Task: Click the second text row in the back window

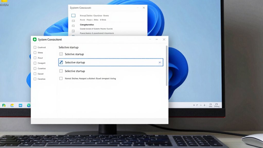Action: click(93, 20)
